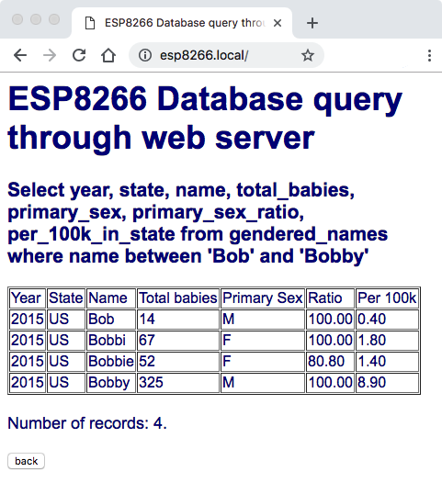This screenshot has width=442, height=494.
Task: Reload the page with the refresh icon
Action: tap(79, 55)
